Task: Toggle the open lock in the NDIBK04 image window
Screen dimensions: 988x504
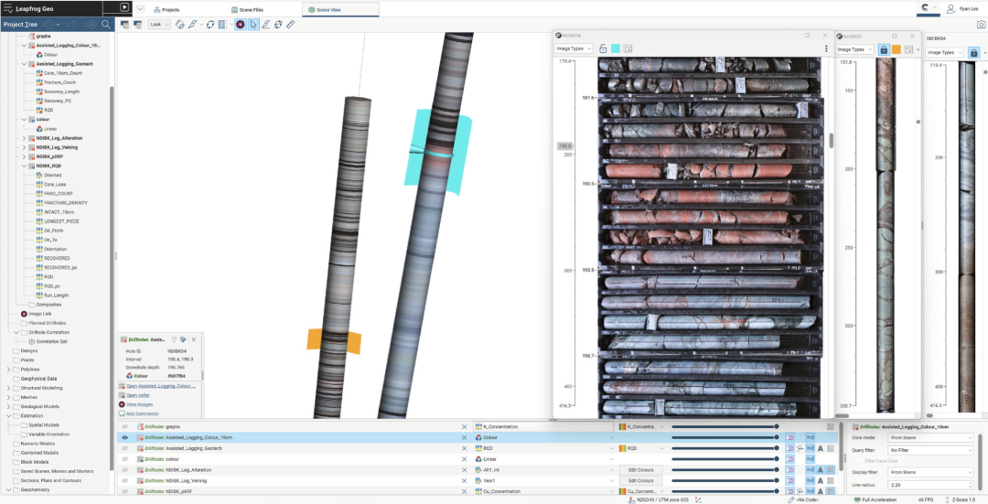Action: pyautogui.click(x=603, y=48)
